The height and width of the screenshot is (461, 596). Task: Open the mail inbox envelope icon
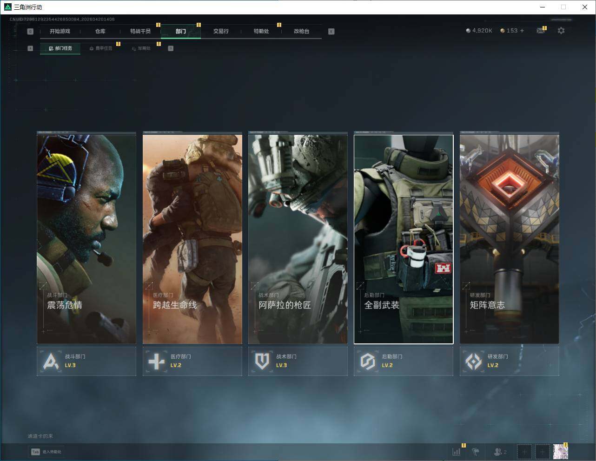pyautogui.click(x=540, y=31)
